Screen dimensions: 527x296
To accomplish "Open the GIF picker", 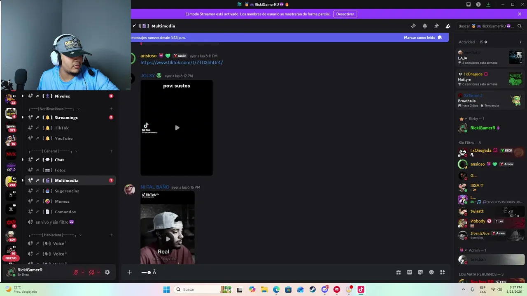I will coord(410,272).
